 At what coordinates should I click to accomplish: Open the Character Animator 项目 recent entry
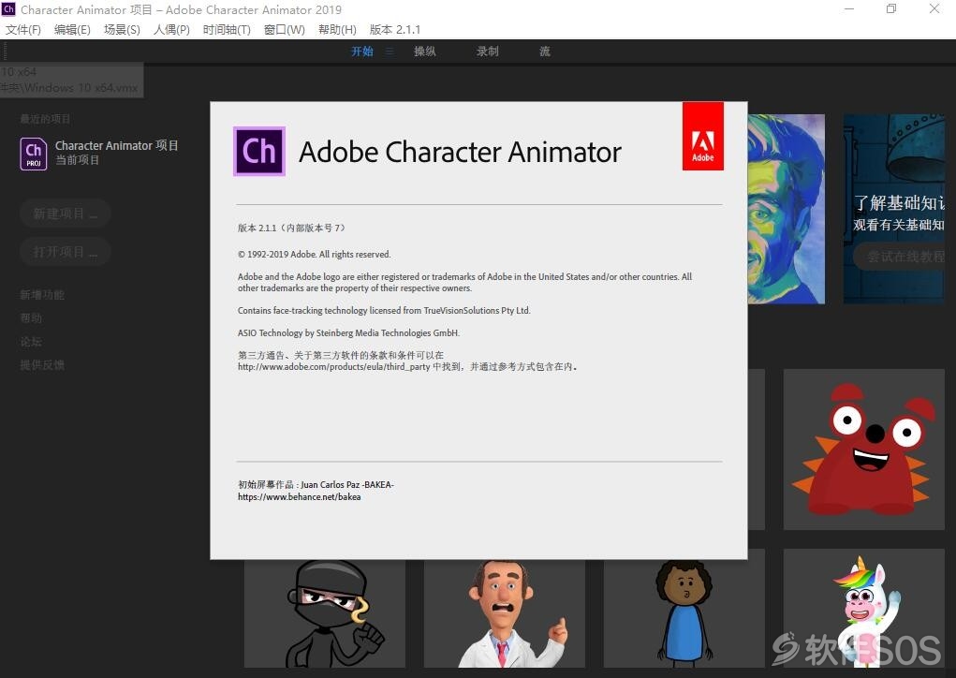99,153
